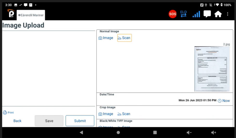Viewport: 236px width, 138px height.
Task: Scan a Normal Image document
Action: point(124,38)
